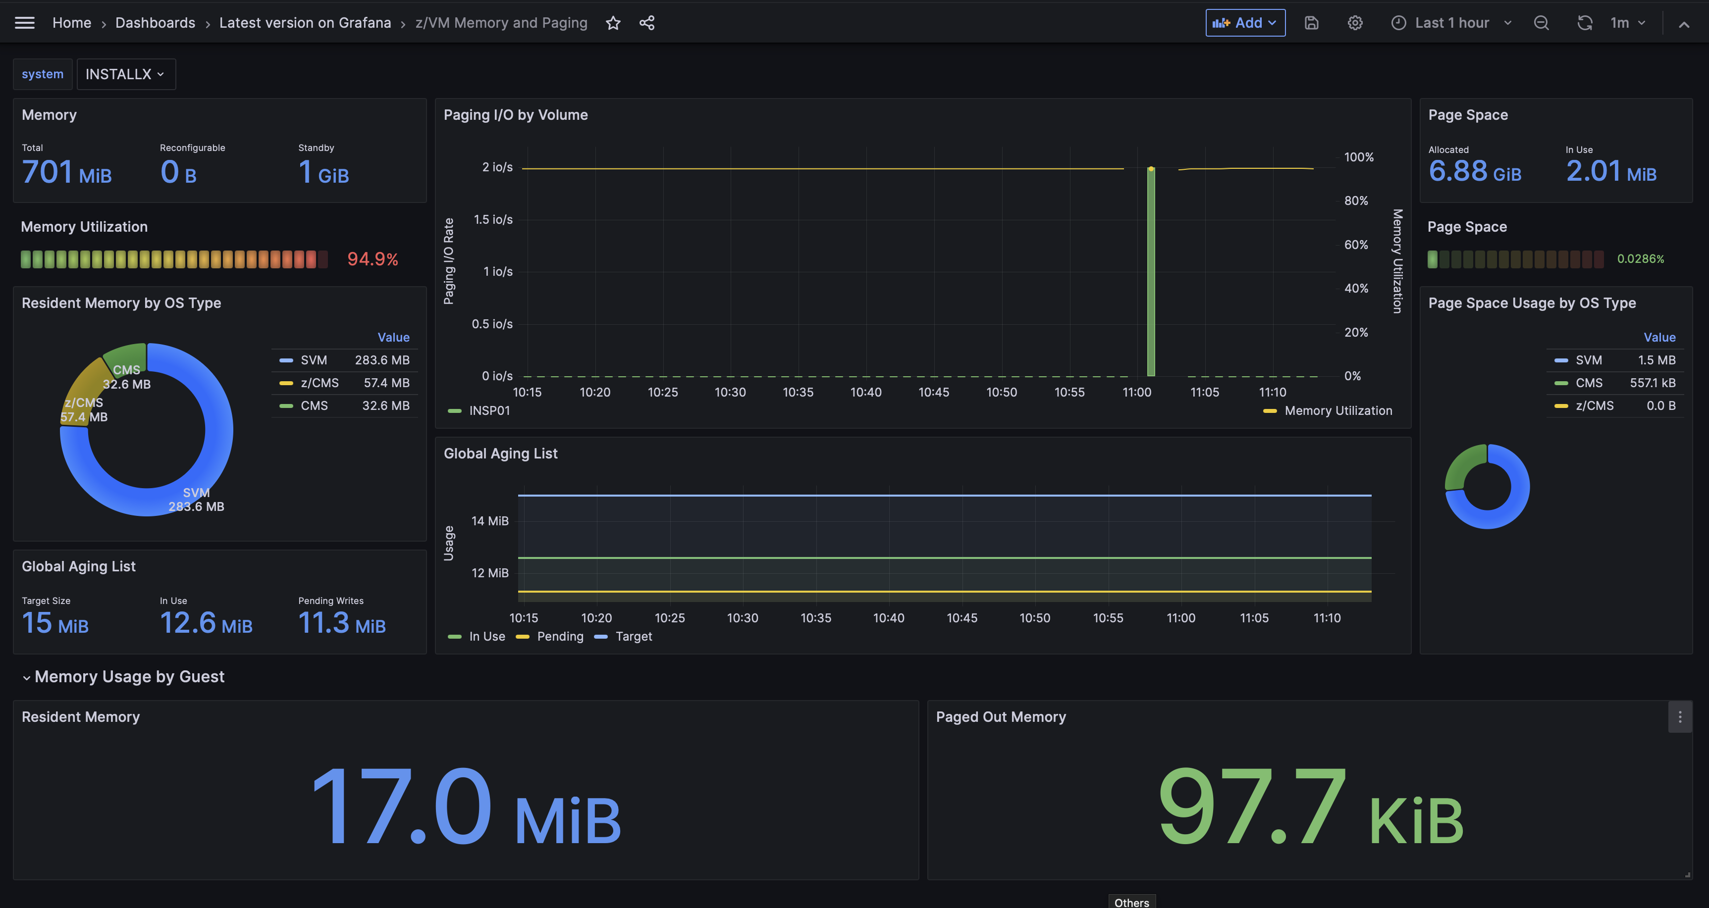The image size is (1709, 908).
Task: Collapse the top toolbar with chevron
Action: click(1683, 25)
